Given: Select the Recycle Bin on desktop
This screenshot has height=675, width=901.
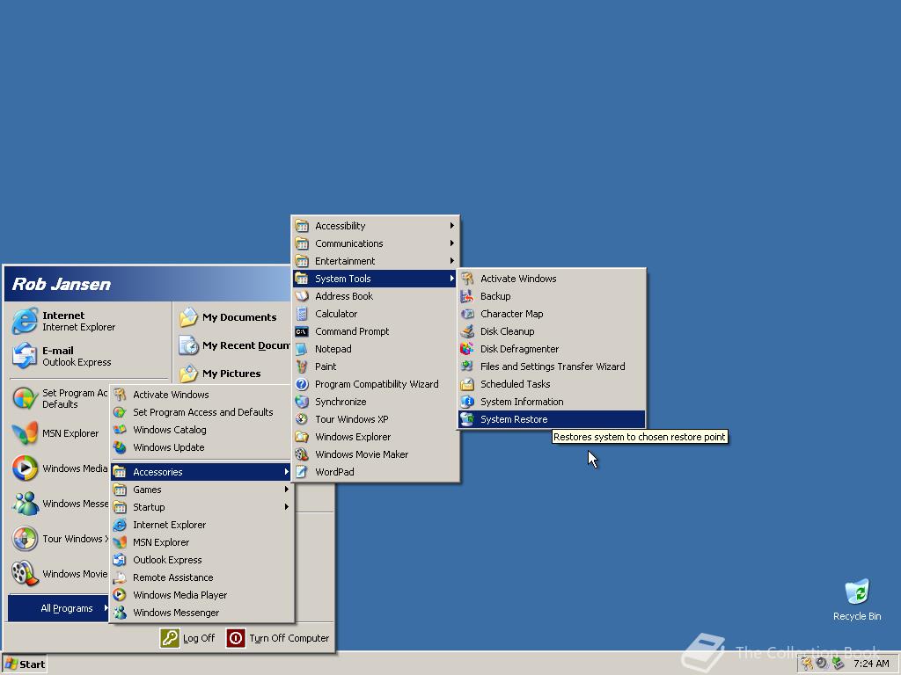Looking at the screenshot, I should click(x=857, y=600).
